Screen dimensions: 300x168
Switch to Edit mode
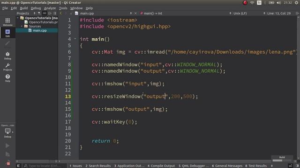pos(7,33)
